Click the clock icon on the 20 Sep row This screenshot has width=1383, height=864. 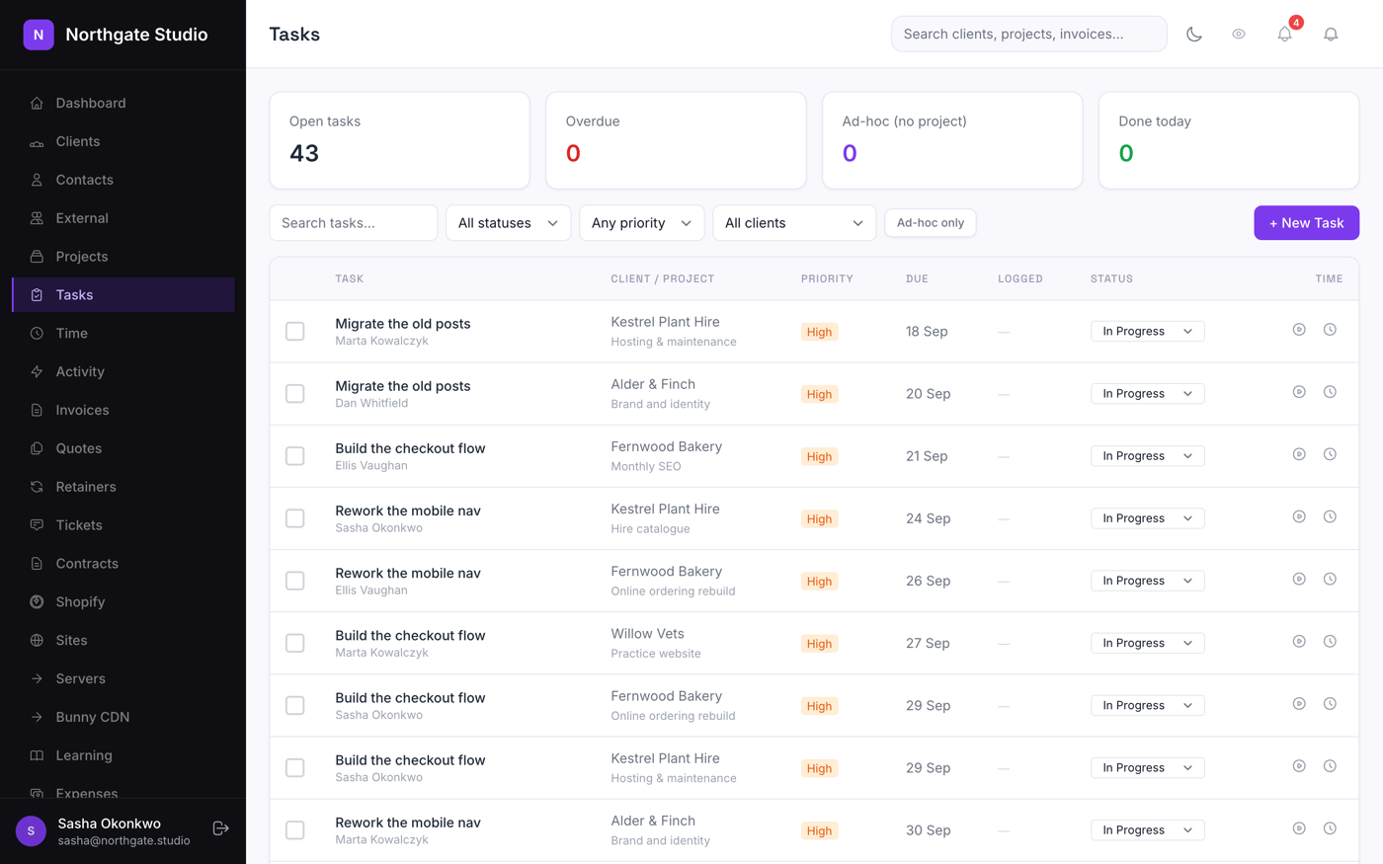(1330, 392)
